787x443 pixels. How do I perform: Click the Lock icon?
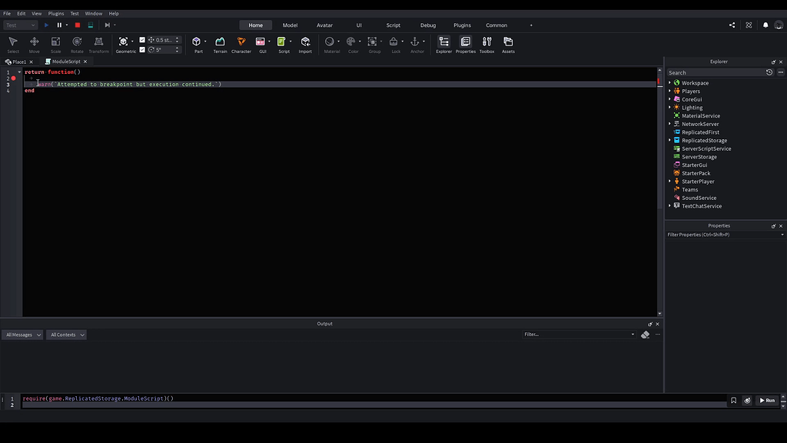tap(393, 42)
